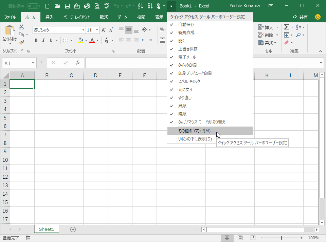
Task: Uncheck 新規作成 in the customize menu
Action: (x=210, y=32)
